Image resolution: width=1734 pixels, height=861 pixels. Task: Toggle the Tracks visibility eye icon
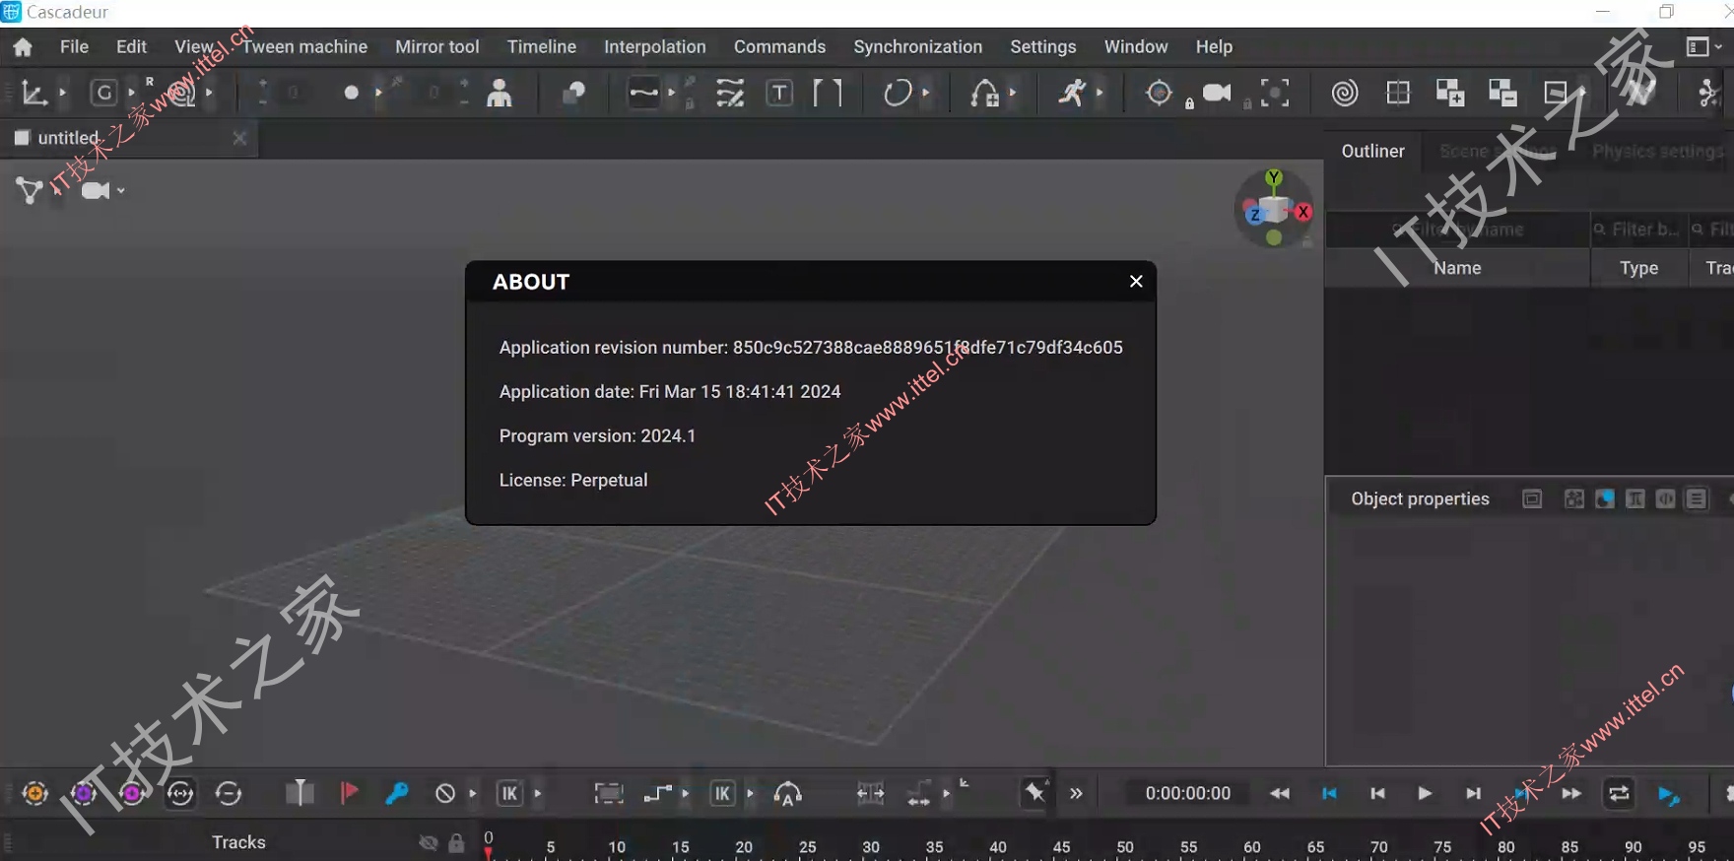coord(429,843)
